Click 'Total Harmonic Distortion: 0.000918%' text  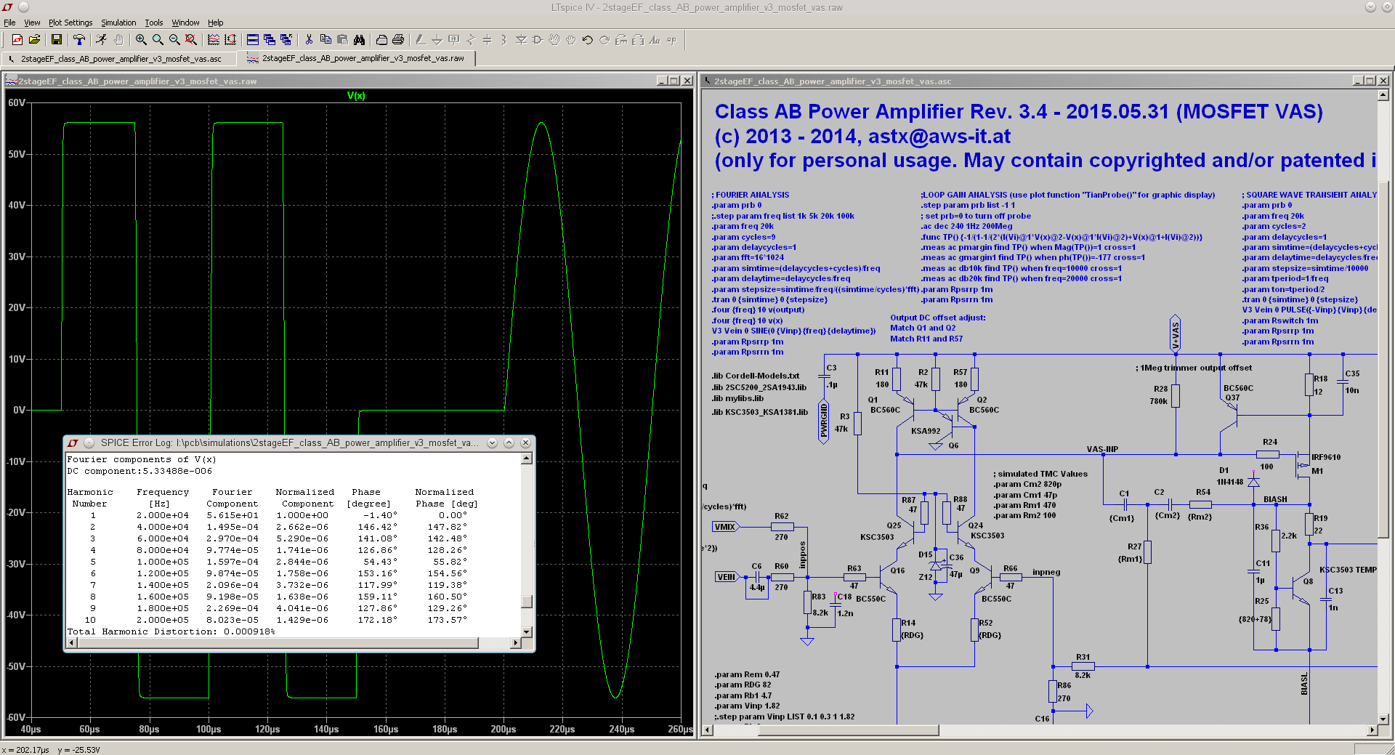(171, 631)
